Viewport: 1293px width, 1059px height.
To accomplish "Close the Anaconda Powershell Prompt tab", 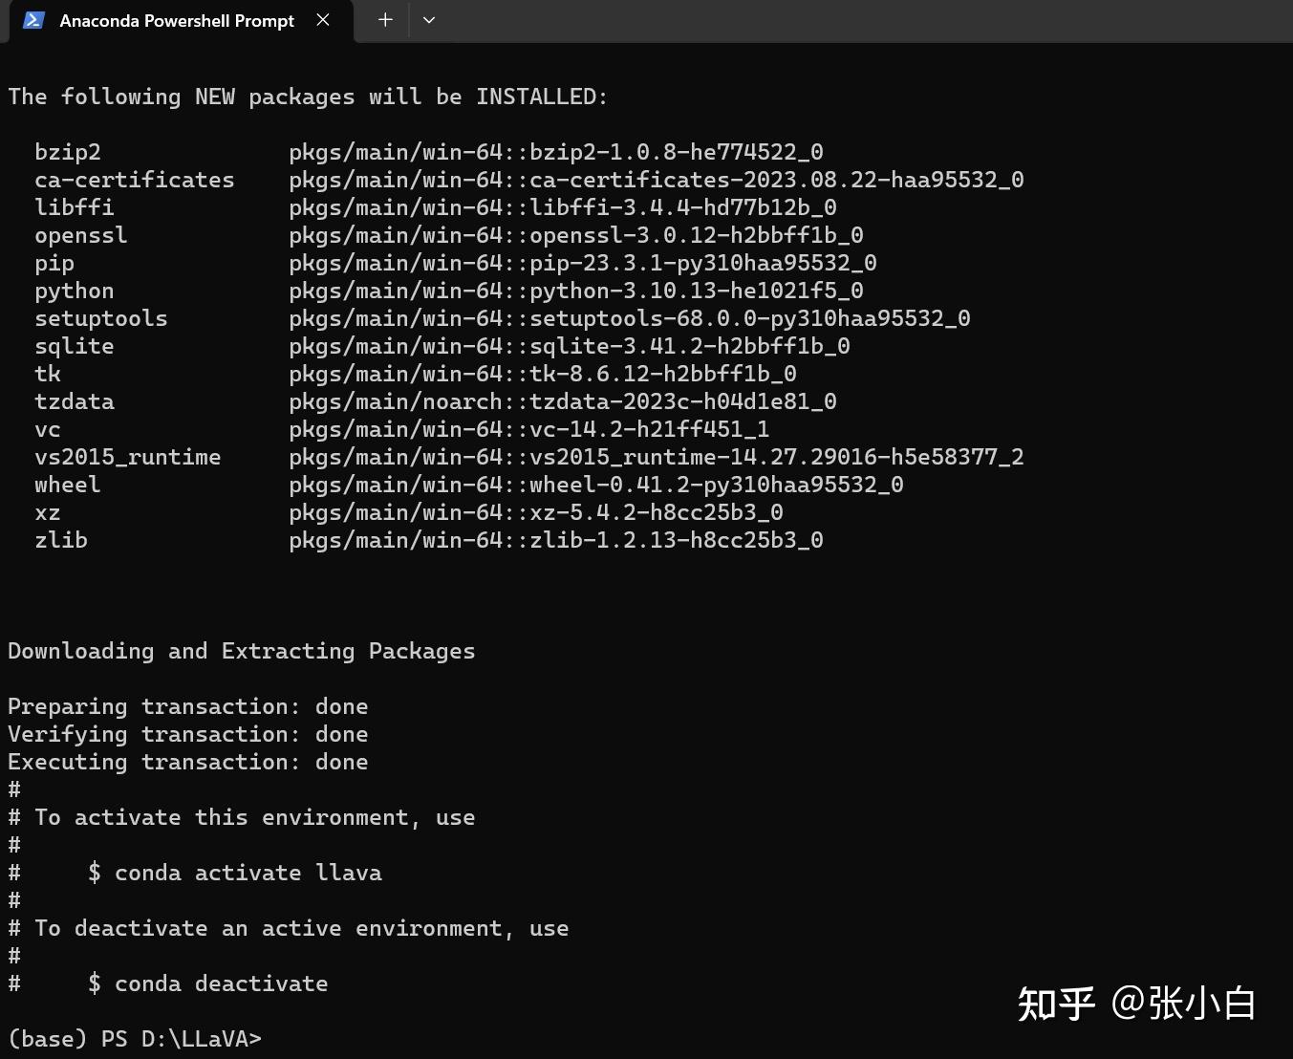I will (x=322, y=19).
